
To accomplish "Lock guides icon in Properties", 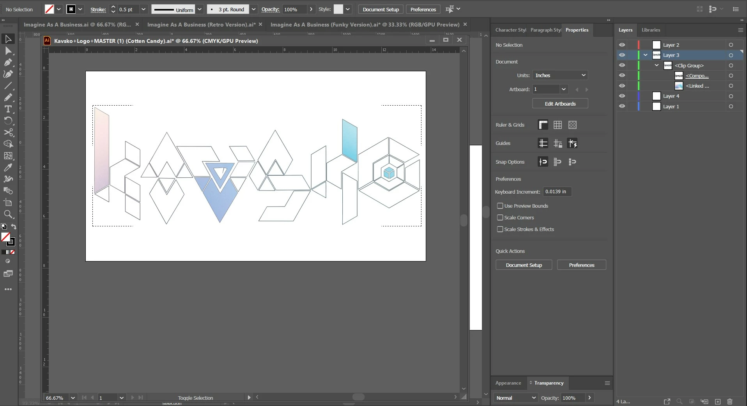I will pyautogui.click(x=558, y=143).
